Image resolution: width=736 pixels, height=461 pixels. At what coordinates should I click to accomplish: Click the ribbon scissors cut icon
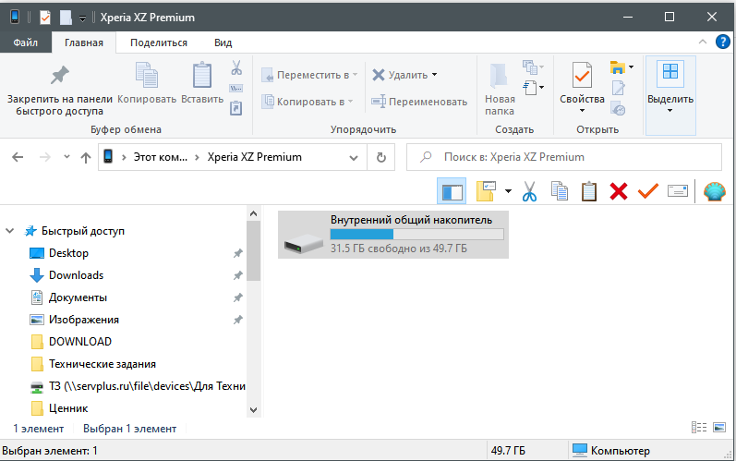(x=236, y=68)
